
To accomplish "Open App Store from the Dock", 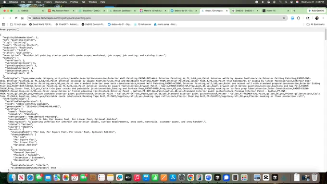I will (173, 177).
